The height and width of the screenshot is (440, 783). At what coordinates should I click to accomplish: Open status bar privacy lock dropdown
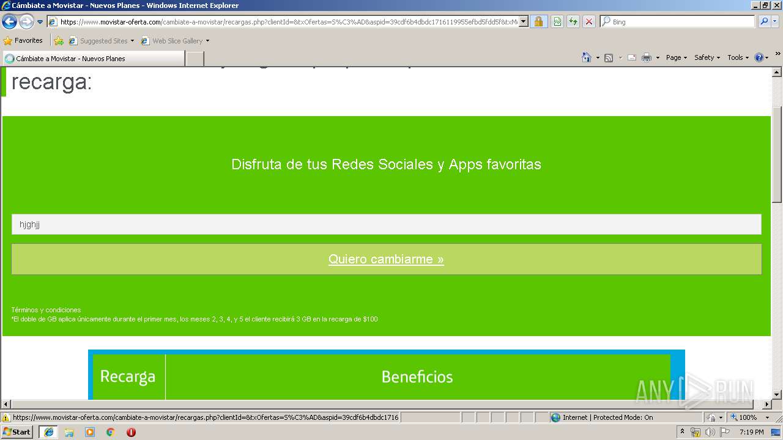click(714, 417)
